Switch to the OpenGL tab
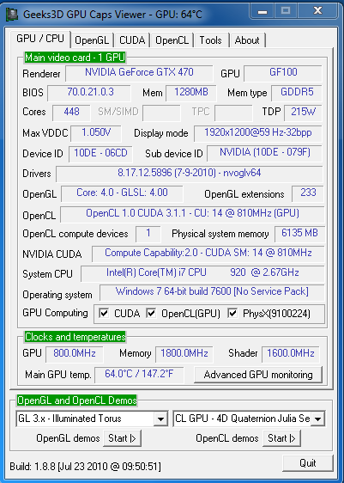Image resolution: width=344 pixels, height=483 pixels. pyautogui.click(x=92, y=40)
